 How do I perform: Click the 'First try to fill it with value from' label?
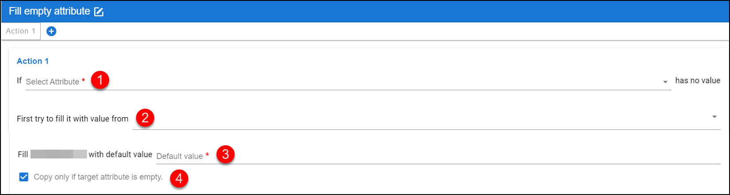[72, 119]
